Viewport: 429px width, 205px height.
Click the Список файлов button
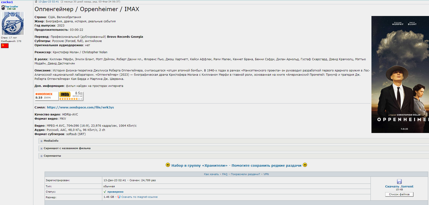pyautogui.click(x=399, y=195)
